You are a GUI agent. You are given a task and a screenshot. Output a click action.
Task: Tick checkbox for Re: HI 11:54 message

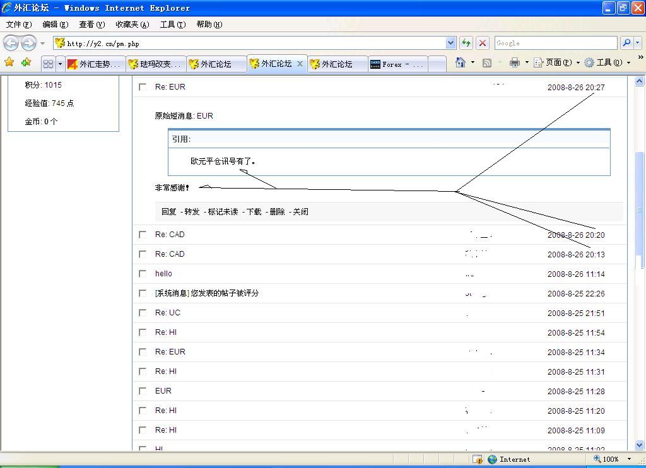143,332
